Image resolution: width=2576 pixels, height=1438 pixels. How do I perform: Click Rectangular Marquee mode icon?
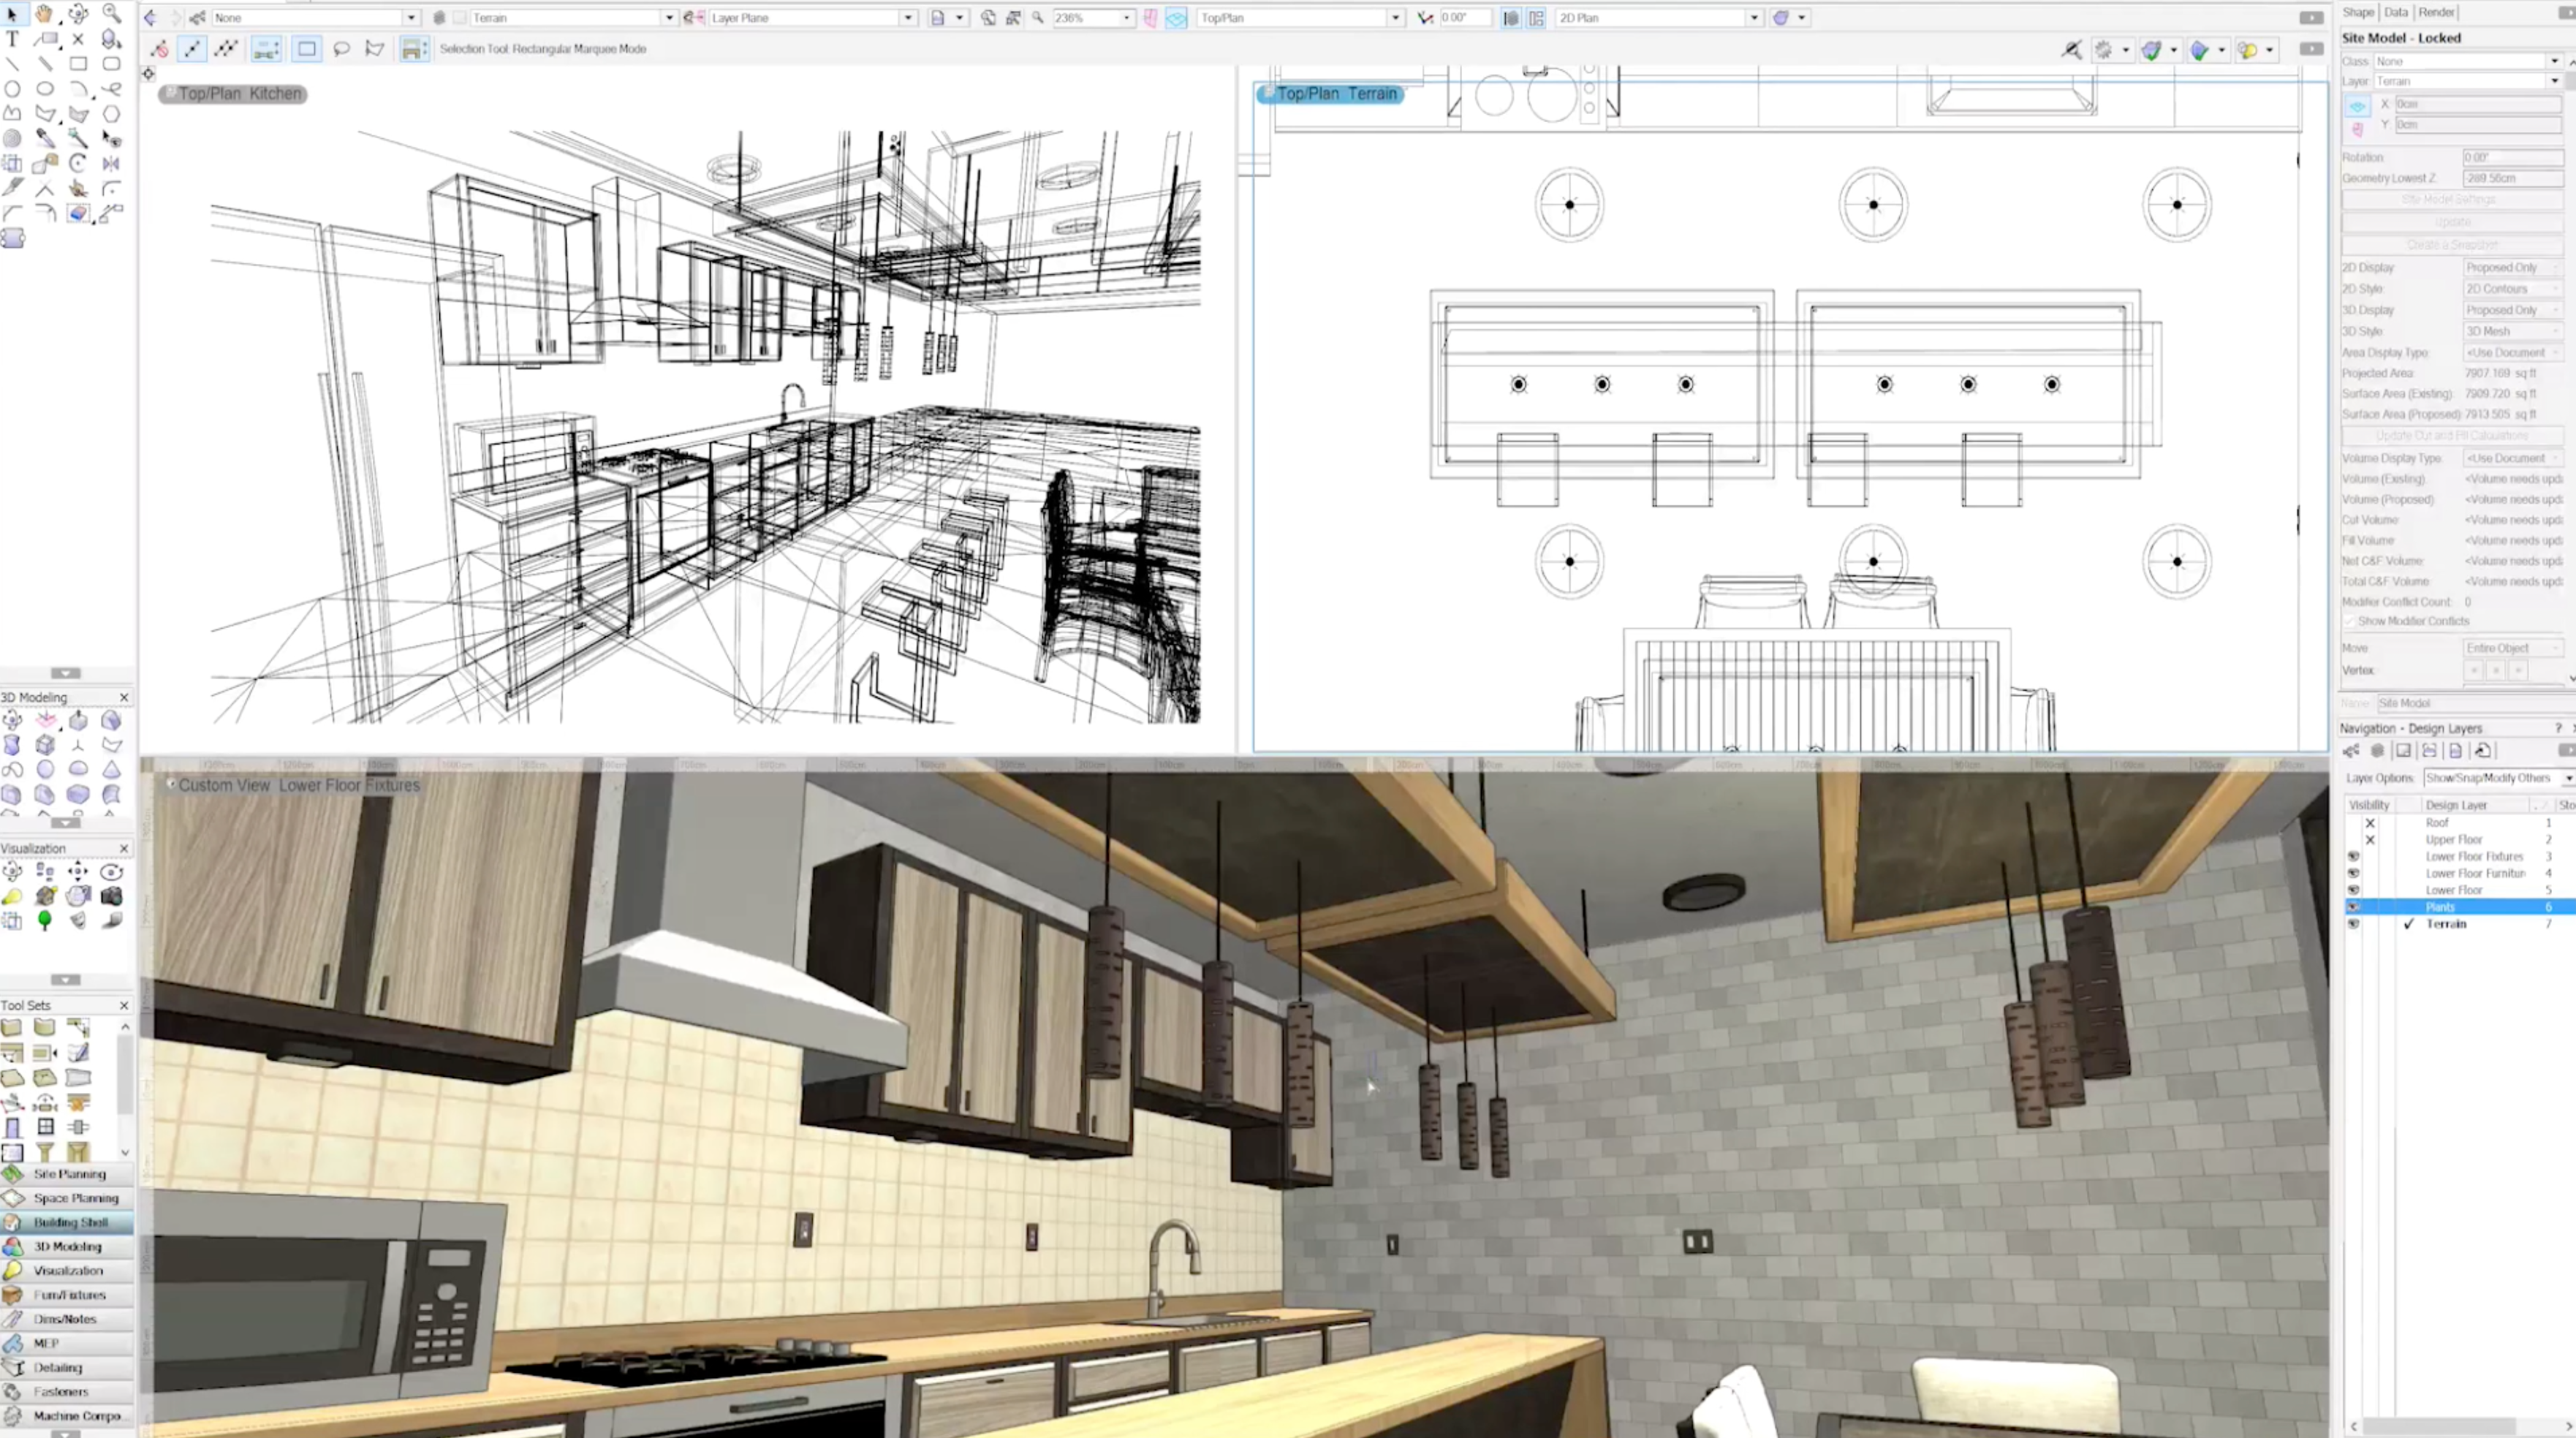307,49
